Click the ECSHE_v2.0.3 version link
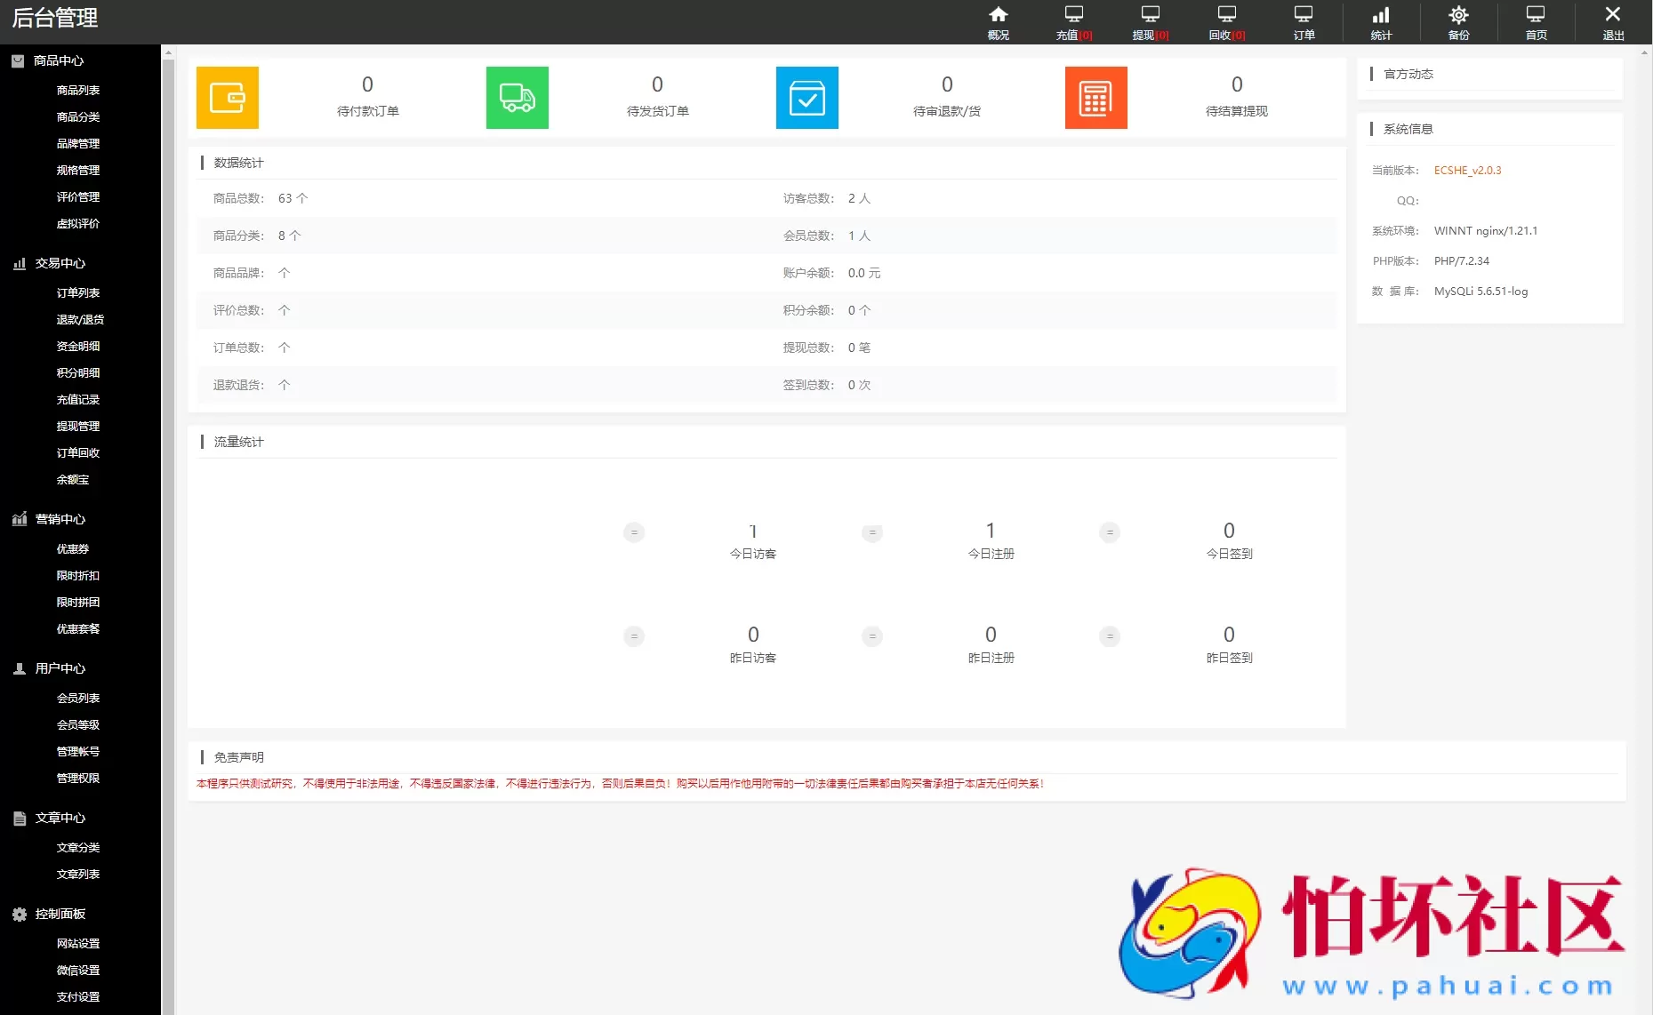This screenshot has width=1653, height=1015. pyautogui.click(x=1467, y=171)
